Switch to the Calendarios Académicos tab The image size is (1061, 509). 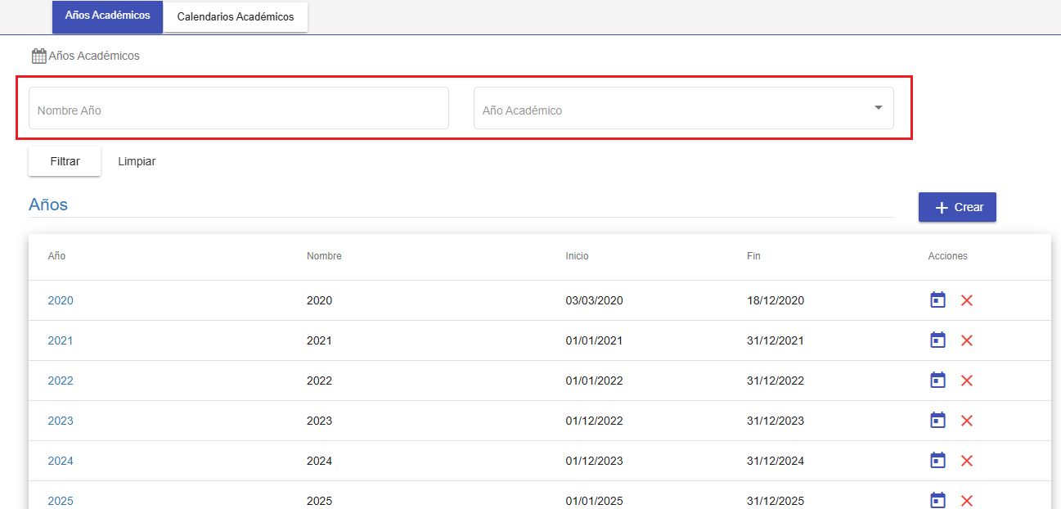pyautogui.click(x=236, y=16)
